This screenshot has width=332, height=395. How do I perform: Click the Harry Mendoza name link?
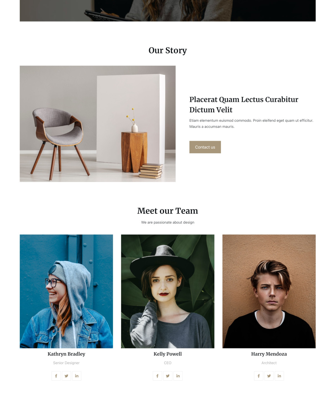click(269, 354)
